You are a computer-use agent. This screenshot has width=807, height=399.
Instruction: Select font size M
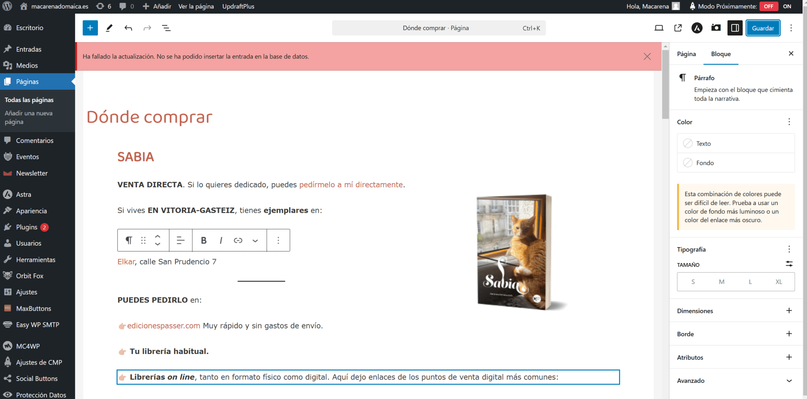(721, 282)
